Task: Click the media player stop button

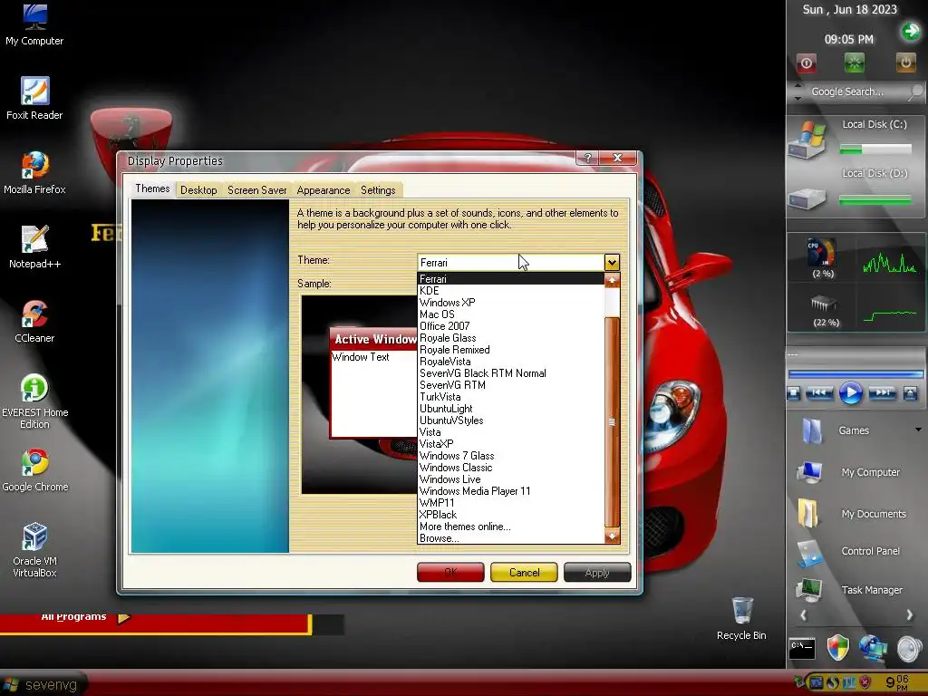Action: [794, 393]
